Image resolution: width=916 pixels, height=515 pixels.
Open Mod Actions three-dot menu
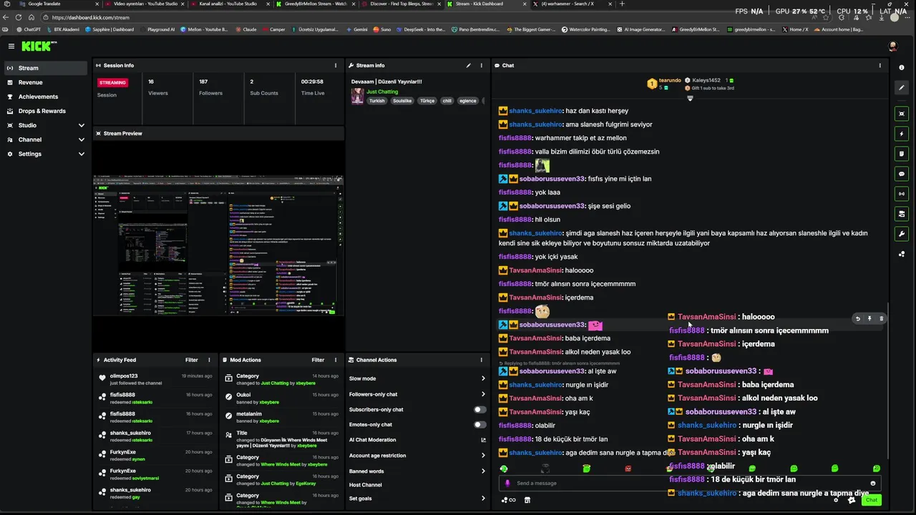tap(336, 360)
